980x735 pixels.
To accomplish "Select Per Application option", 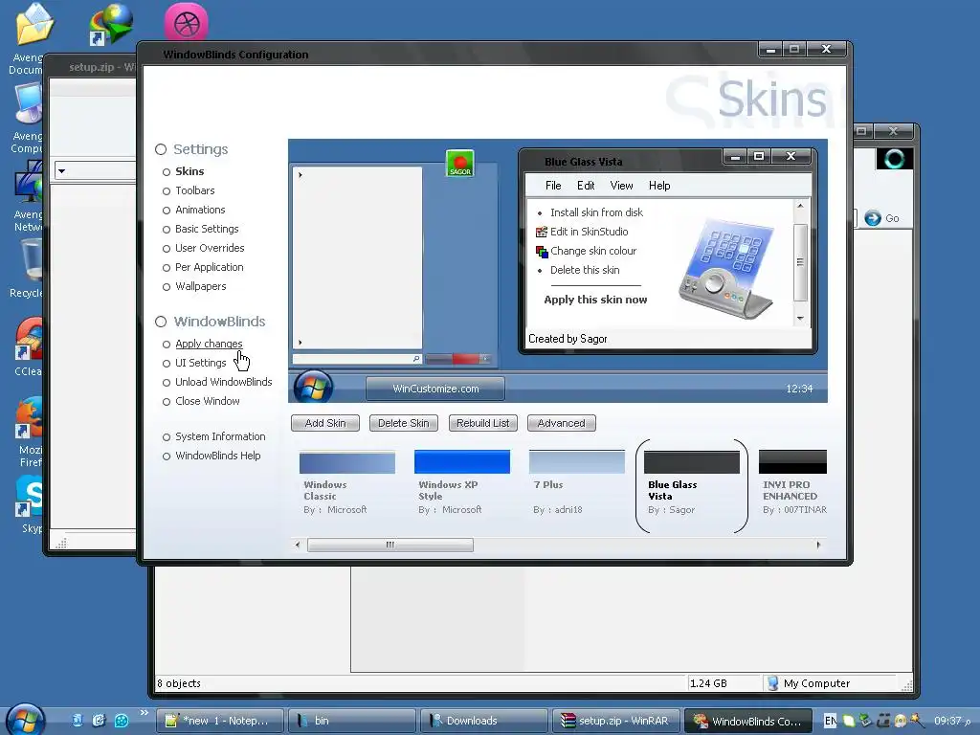I will [209, 267].
